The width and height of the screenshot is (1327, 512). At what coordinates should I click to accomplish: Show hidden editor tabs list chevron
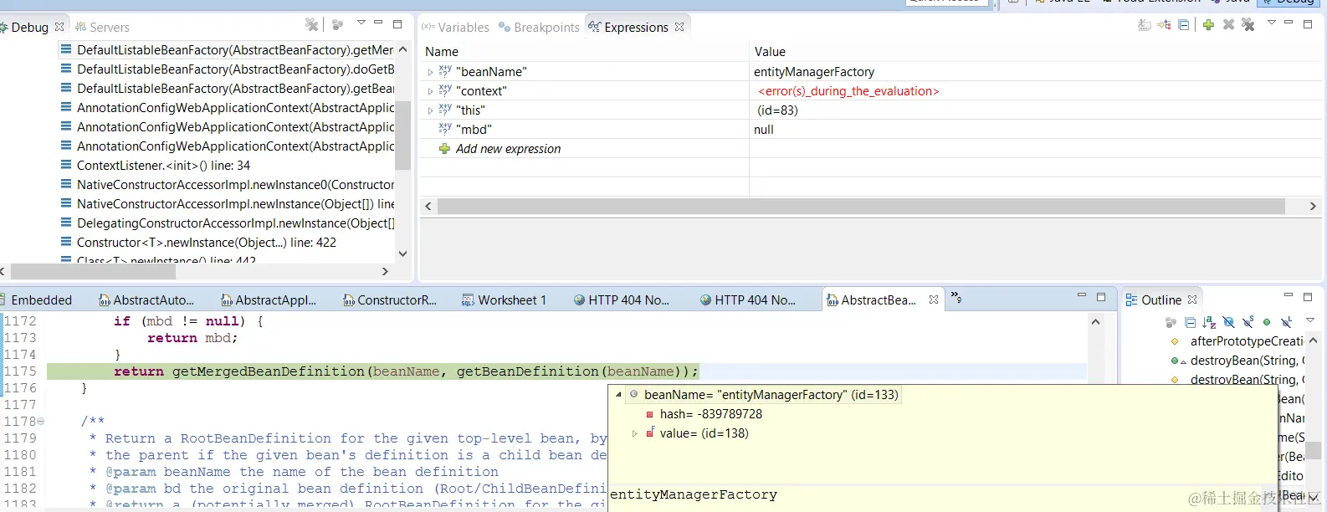956,298
